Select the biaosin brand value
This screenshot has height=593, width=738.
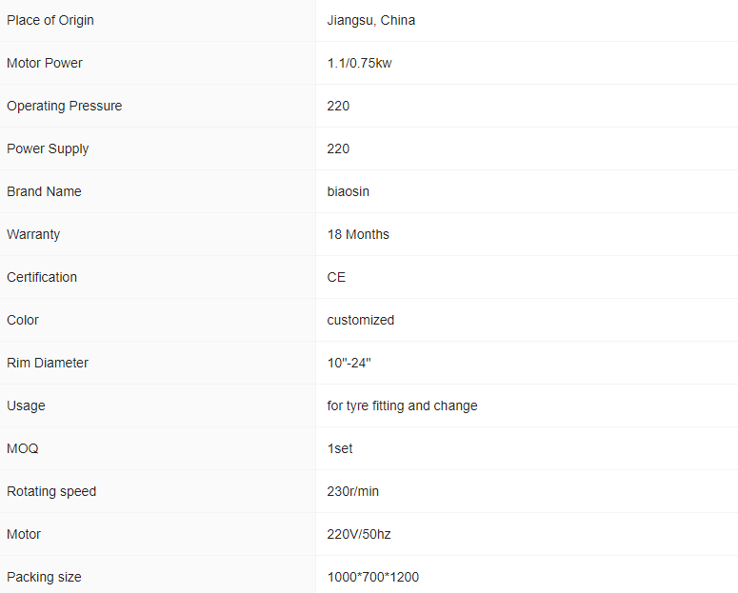coord(348,191)
